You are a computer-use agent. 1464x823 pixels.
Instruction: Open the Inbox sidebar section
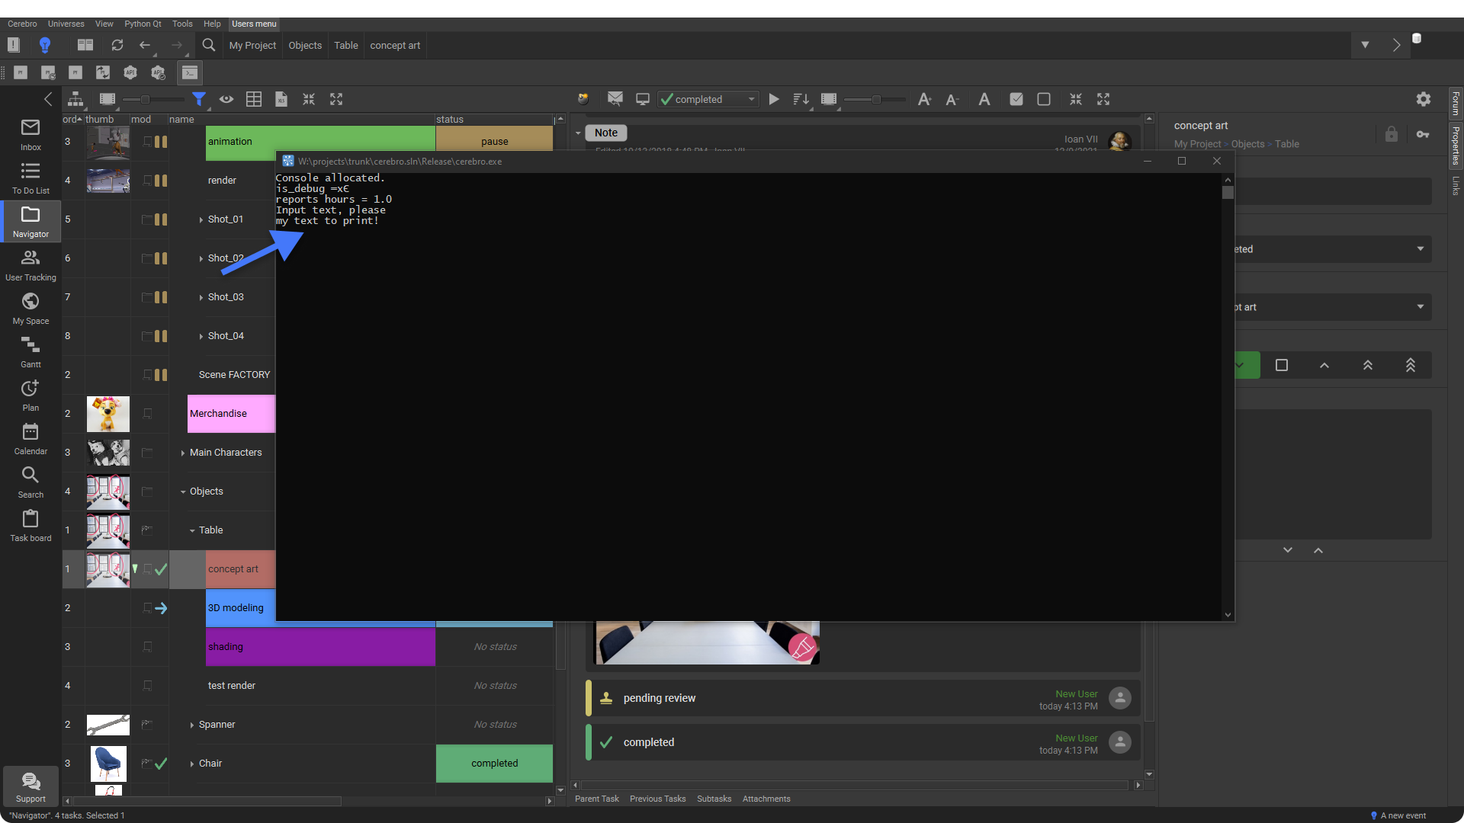pos(30,135)
